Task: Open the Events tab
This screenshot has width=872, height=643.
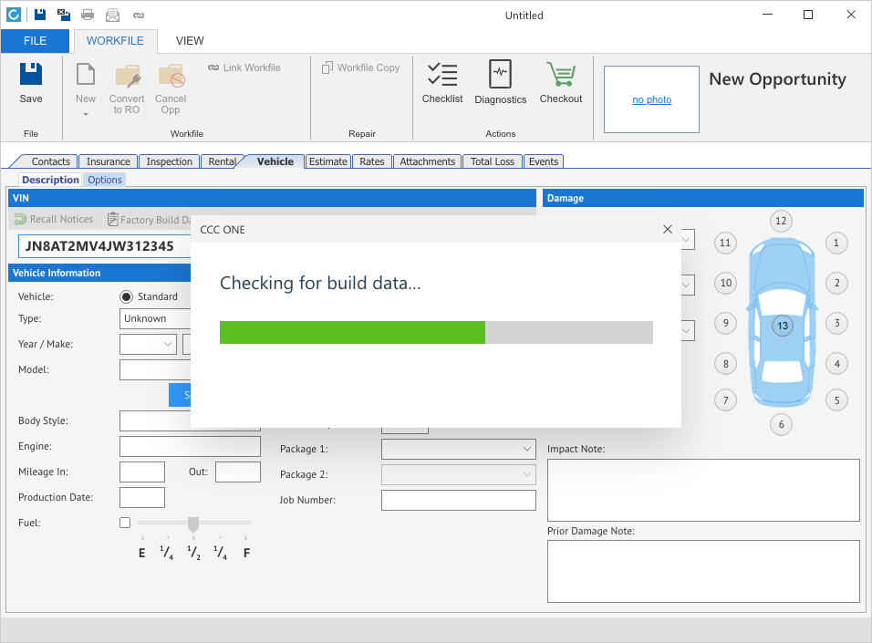Action: (x=544, y=161)
